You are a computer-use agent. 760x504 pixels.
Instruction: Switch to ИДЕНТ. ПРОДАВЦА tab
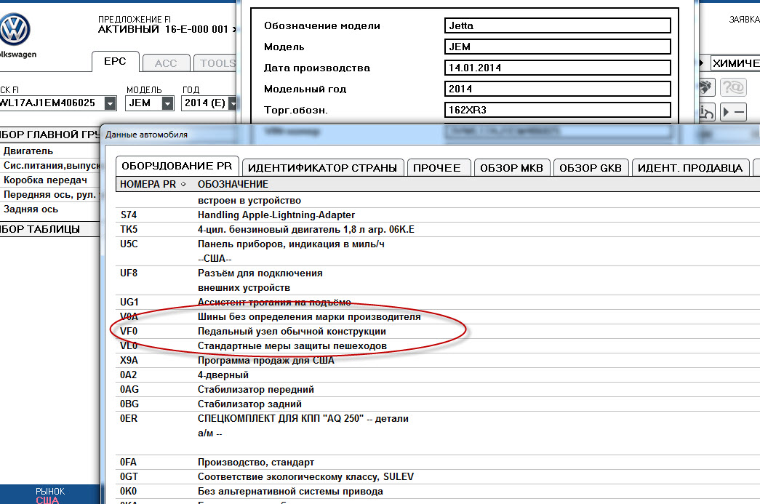click(x=690, y=168)
